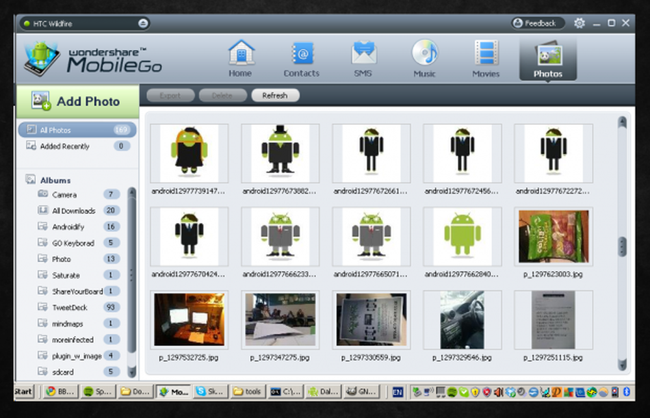This screenshot has width=650, height=418.
Task: Click the album list scroll-down arrow
Action: pos(132,372)
